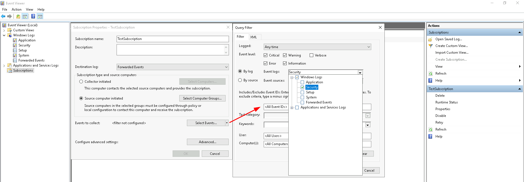Click the Custom Views folder icon
Viewport: 524px width, 182px height.
pos(10,30)
